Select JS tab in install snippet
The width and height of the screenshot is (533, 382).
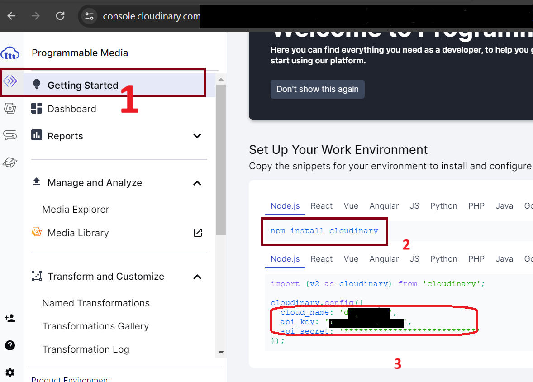[414, 206]
